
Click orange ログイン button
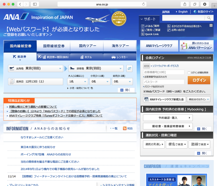click(x=199, y=80)
